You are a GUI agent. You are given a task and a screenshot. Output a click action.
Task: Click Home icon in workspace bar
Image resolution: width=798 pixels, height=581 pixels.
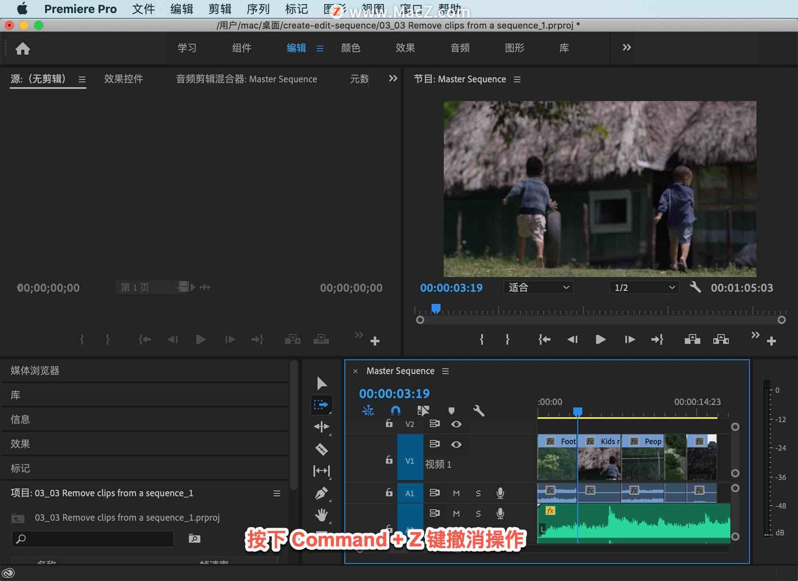[23, 49]
